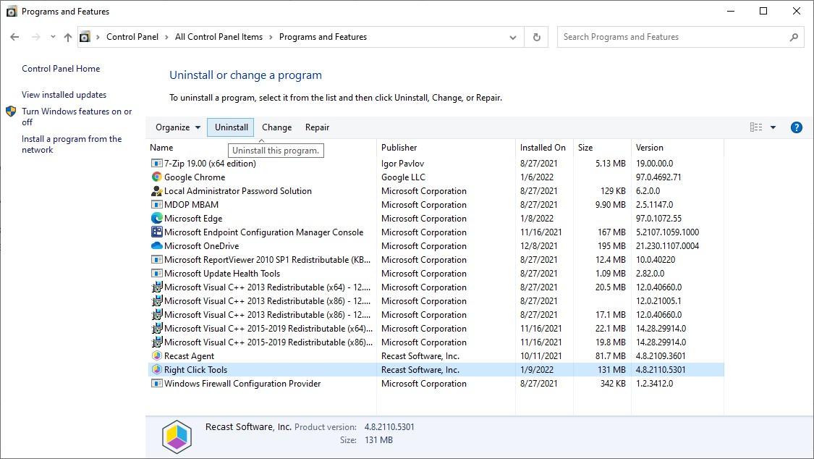814x459 pixels.
Task: Open help with the blue question mark
Action: pyautogui.click(x=797, y=127)
